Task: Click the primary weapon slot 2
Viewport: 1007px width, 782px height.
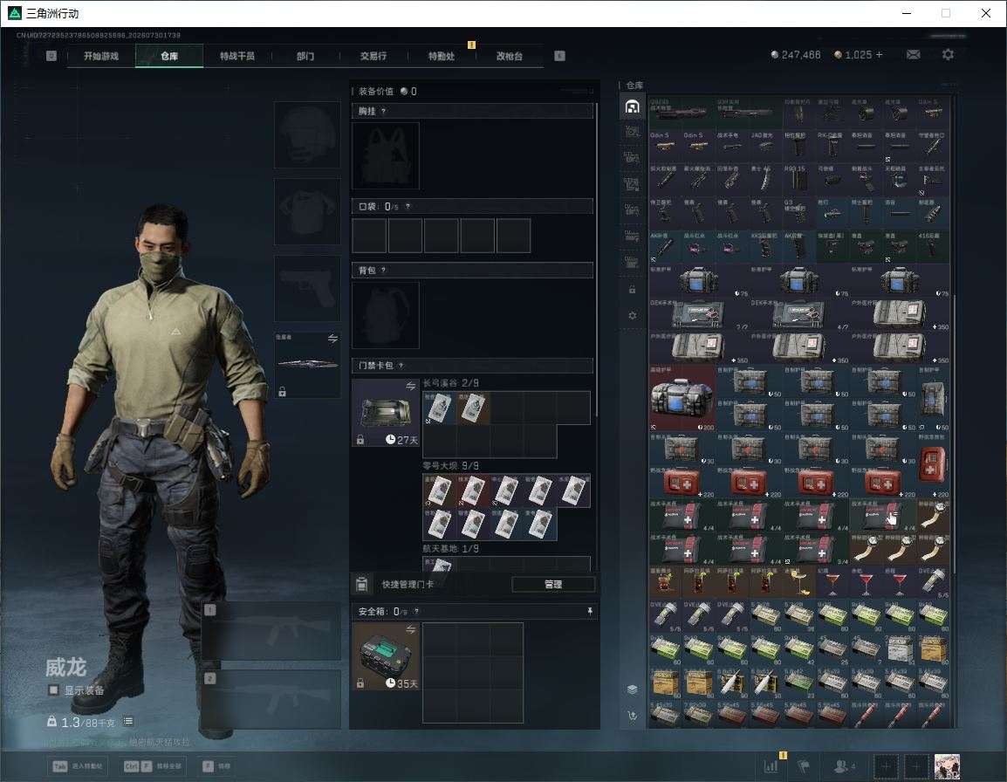Action: click(271, 699)
